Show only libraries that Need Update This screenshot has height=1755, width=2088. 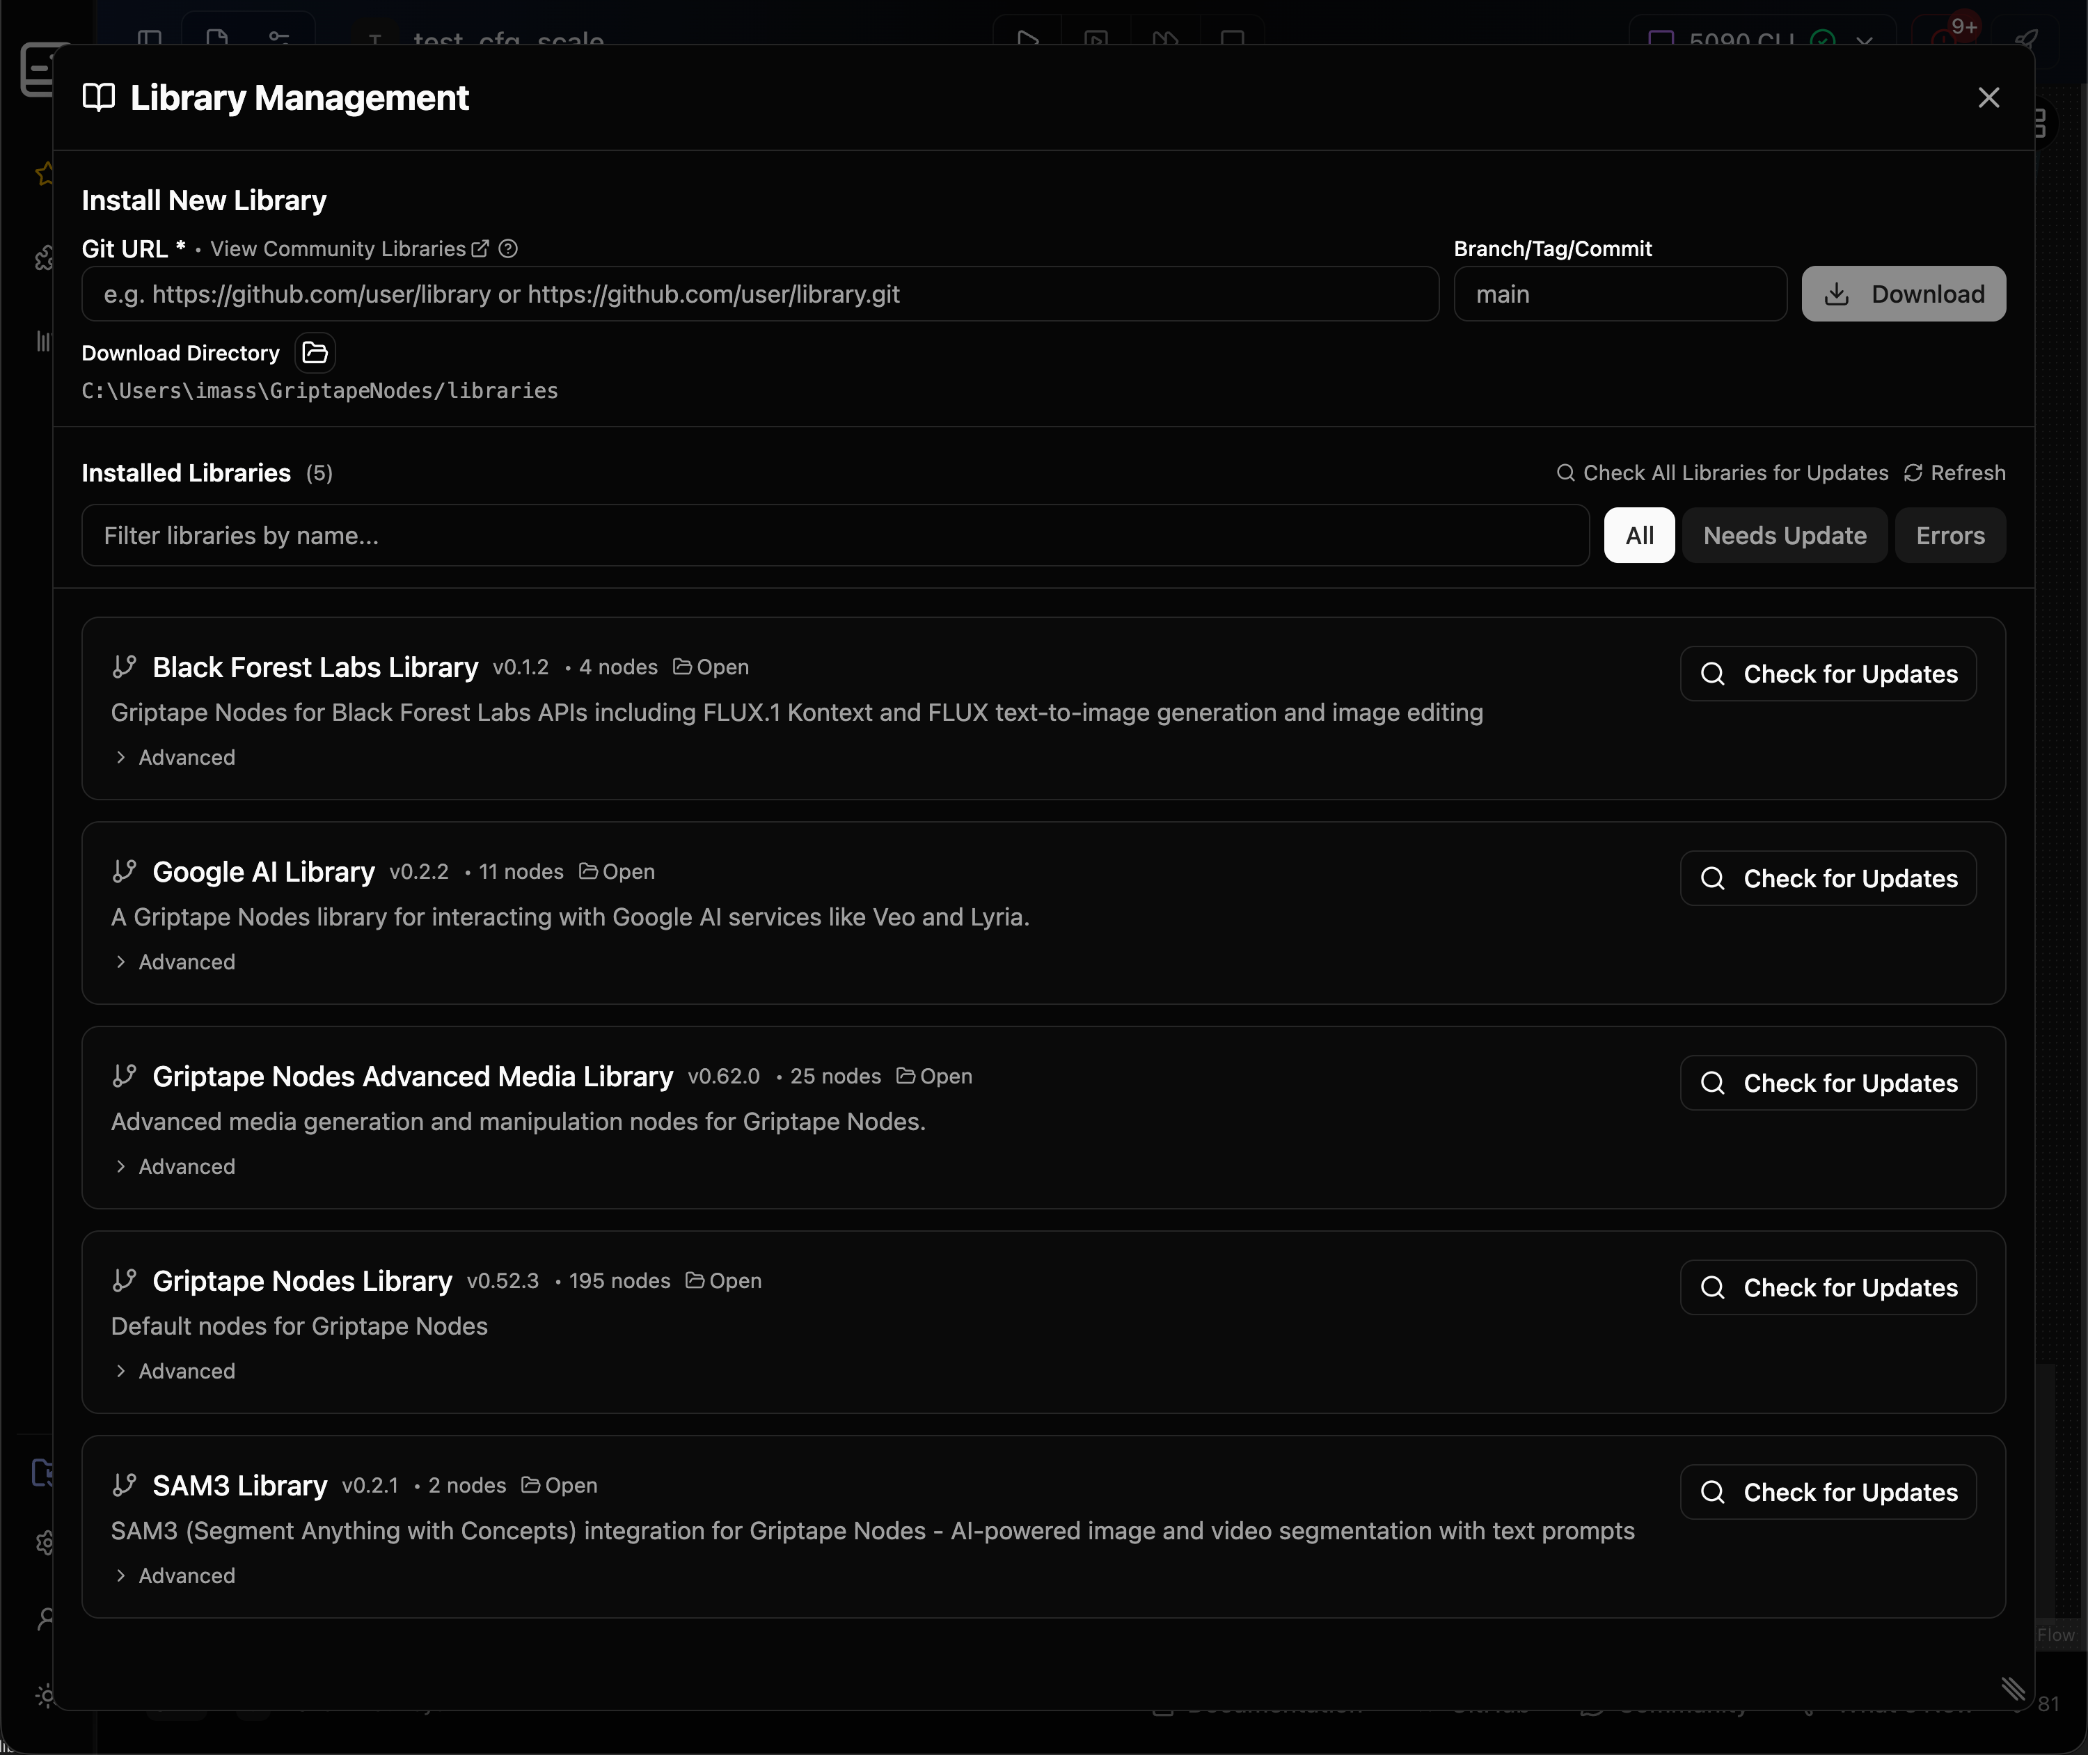click(1783, 537)
